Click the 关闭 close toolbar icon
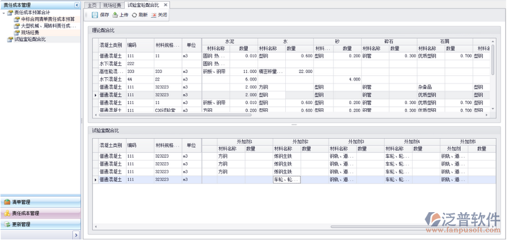 click(154, 15)
